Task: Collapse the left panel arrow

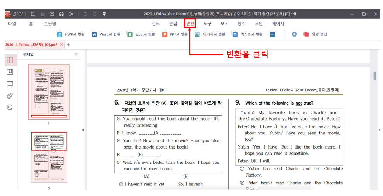Action: point(83,130)
